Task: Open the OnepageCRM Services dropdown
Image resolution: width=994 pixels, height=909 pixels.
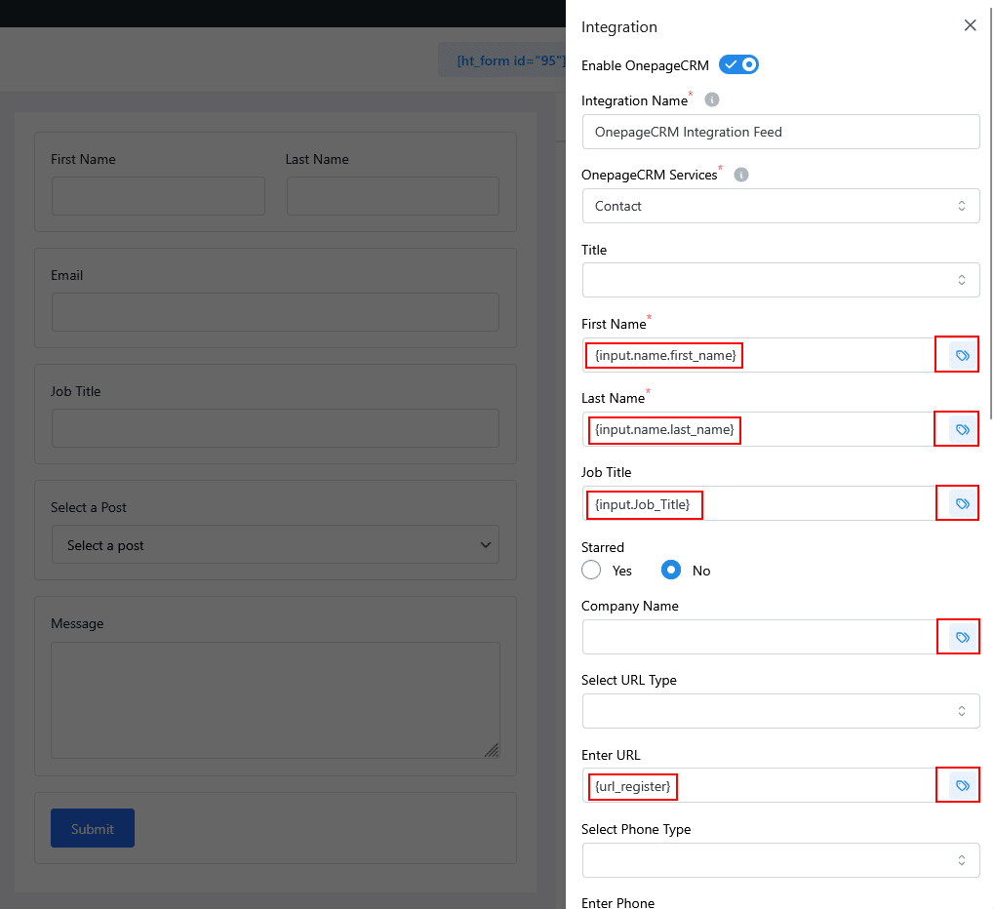Action: pos(780,206)
